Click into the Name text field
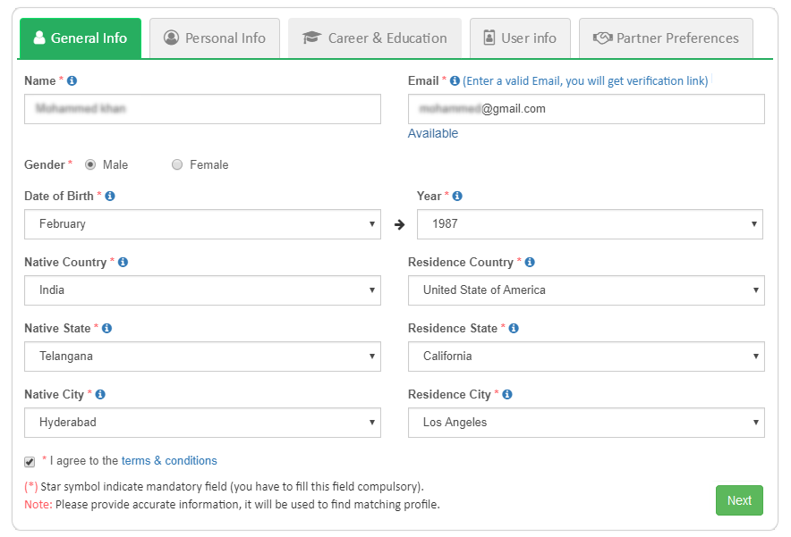Image resolution: width=791 pixels, height=537 pixels. point(202,109)
